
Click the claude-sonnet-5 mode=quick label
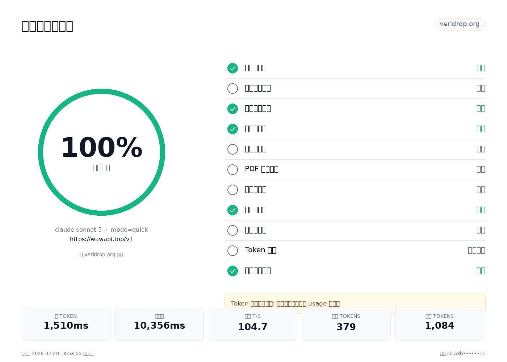101,230
